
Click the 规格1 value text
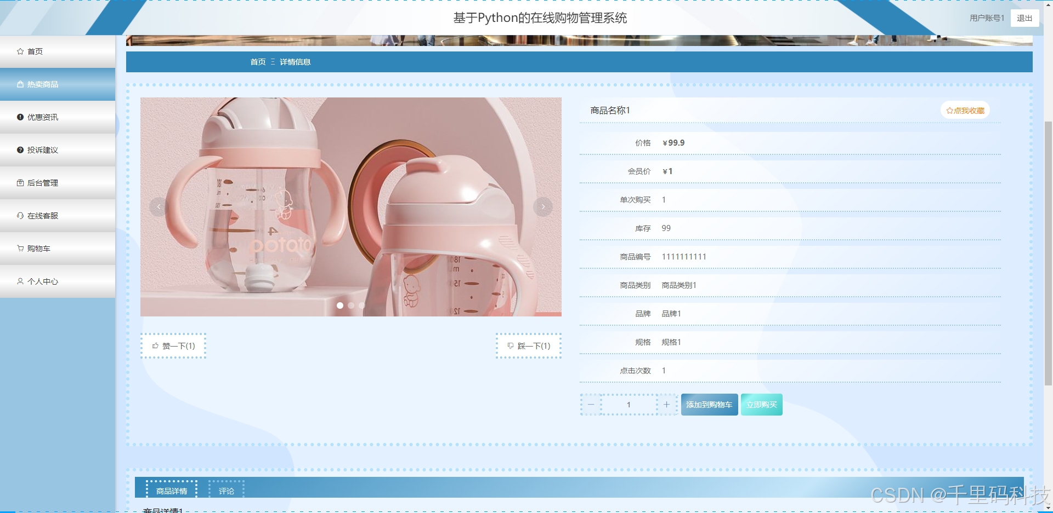tap(671, 342)
